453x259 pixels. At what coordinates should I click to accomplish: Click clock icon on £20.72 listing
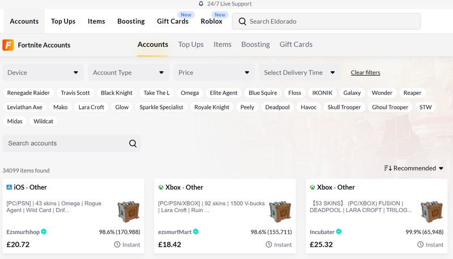tap(117, 245)
